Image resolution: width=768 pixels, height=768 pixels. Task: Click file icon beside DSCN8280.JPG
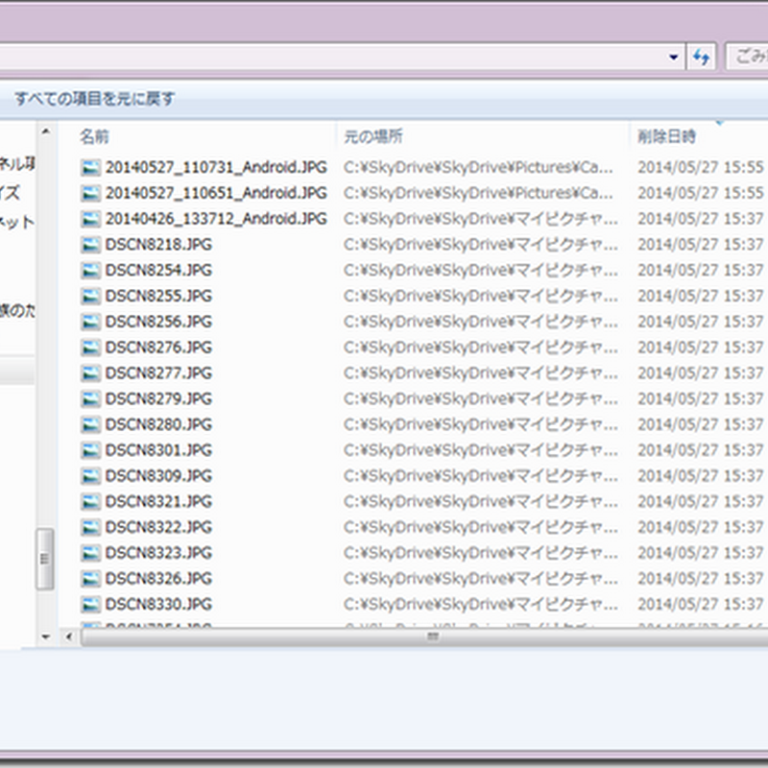pyautogui.click(x=90, y=424)
